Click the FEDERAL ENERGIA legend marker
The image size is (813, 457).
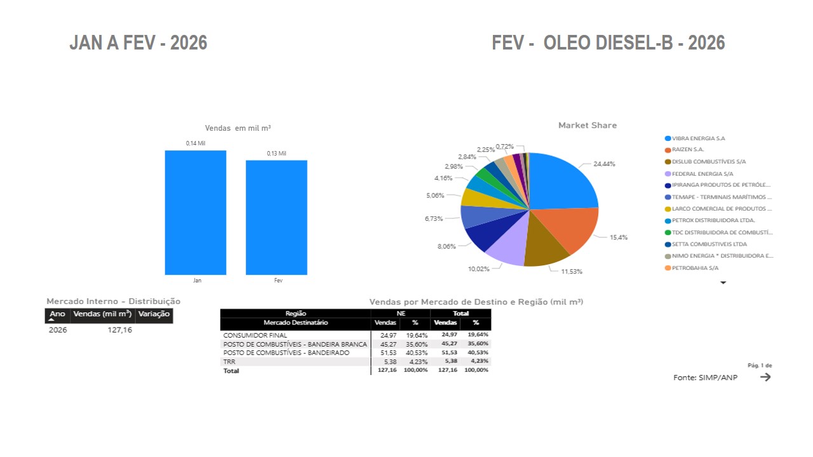[668, 174]
